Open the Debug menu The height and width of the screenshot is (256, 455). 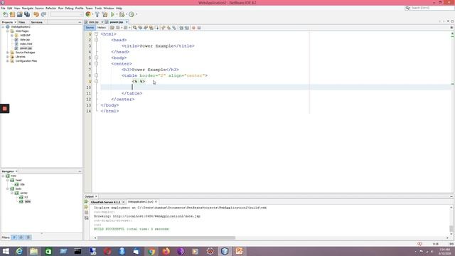[69, 8]
